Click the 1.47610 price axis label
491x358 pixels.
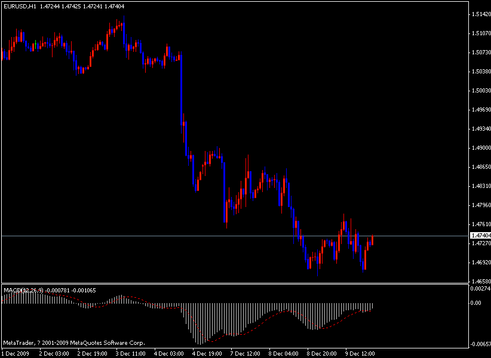[x=481, y=224]
